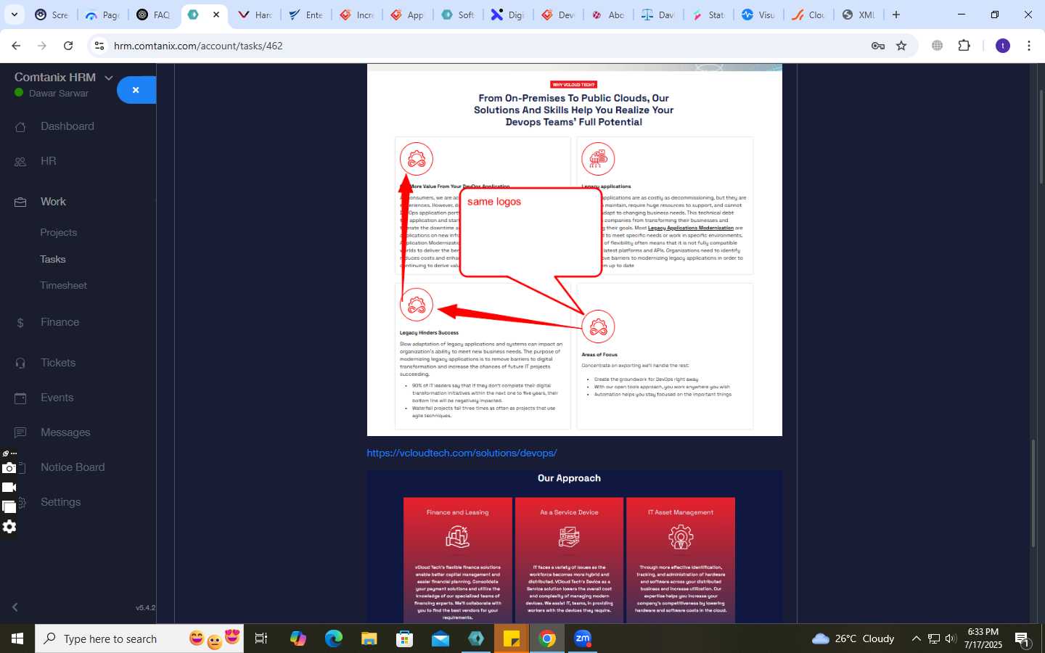Open the Messages sidebar item
The width and height of the screenshot is (1045, 653).
tap(65, 432)
